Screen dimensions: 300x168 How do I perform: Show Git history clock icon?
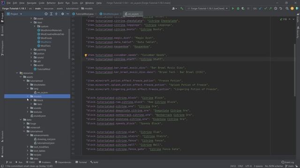point(276,8)
